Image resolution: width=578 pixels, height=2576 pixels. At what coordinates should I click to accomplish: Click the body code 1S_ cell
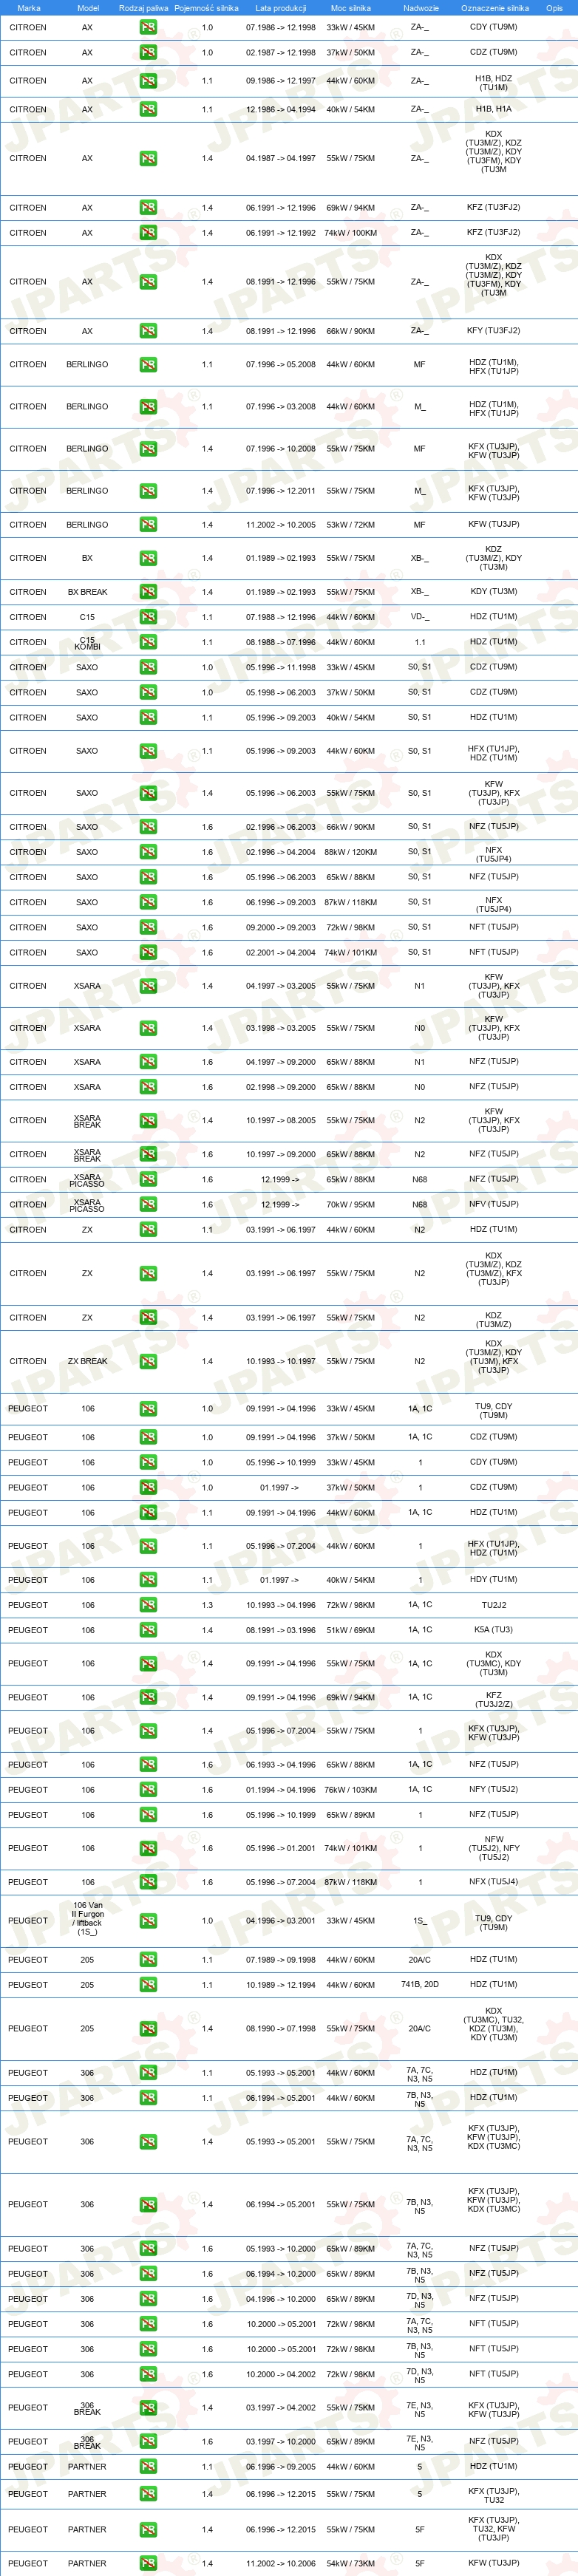click(420, 1921)
